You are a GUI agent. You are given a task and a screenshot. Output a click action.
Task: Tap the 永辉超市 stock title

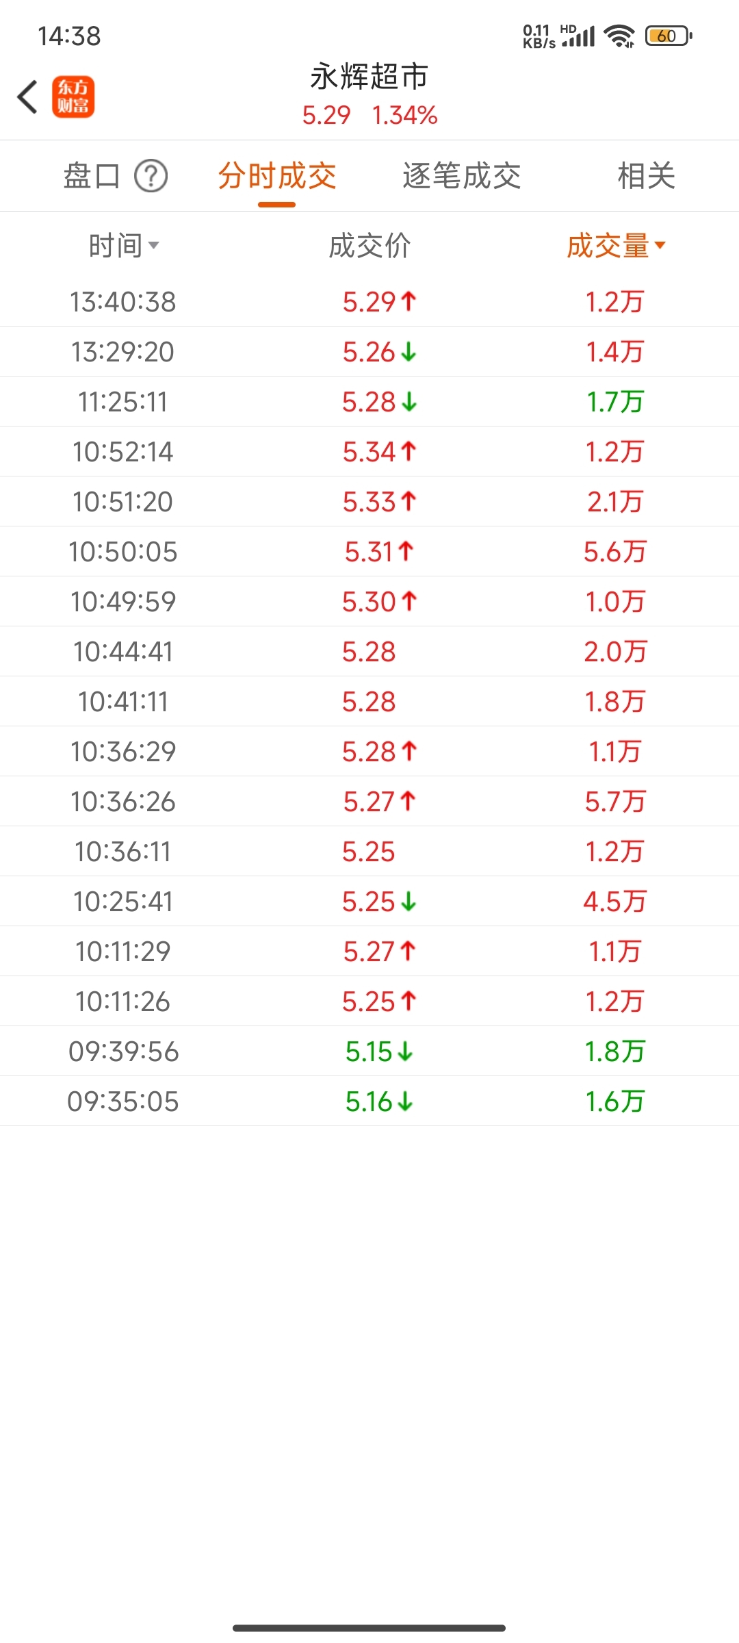click(369, 77)
